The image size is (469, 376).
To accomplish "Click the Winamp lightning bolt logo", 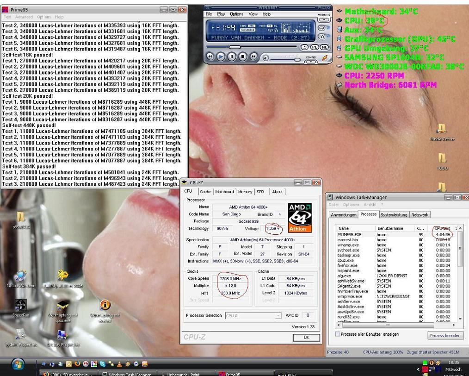I will click(325, 58).
